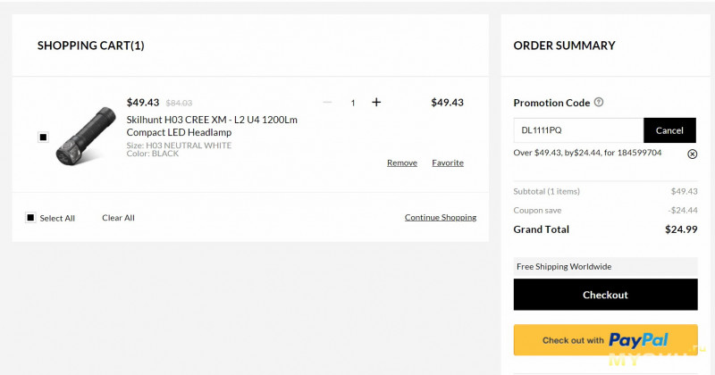Open the Promotion Code help question-mark icon

pos(599,103)
